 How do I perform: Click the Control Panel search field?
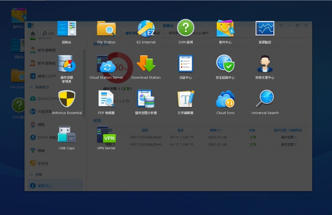coord(61,34)
